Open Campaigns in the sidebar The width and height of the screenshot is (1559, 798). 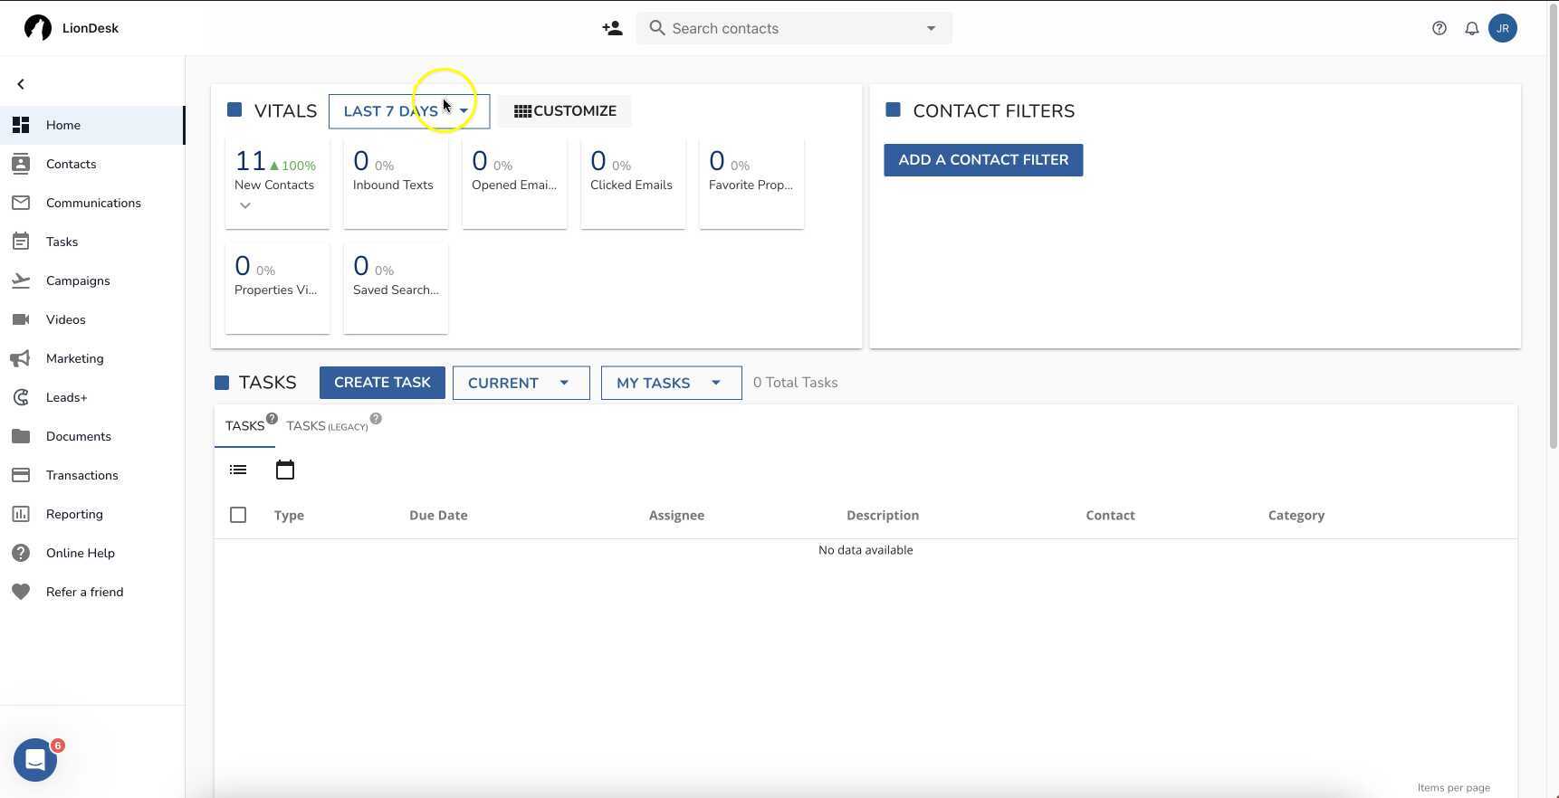(78, 280)
